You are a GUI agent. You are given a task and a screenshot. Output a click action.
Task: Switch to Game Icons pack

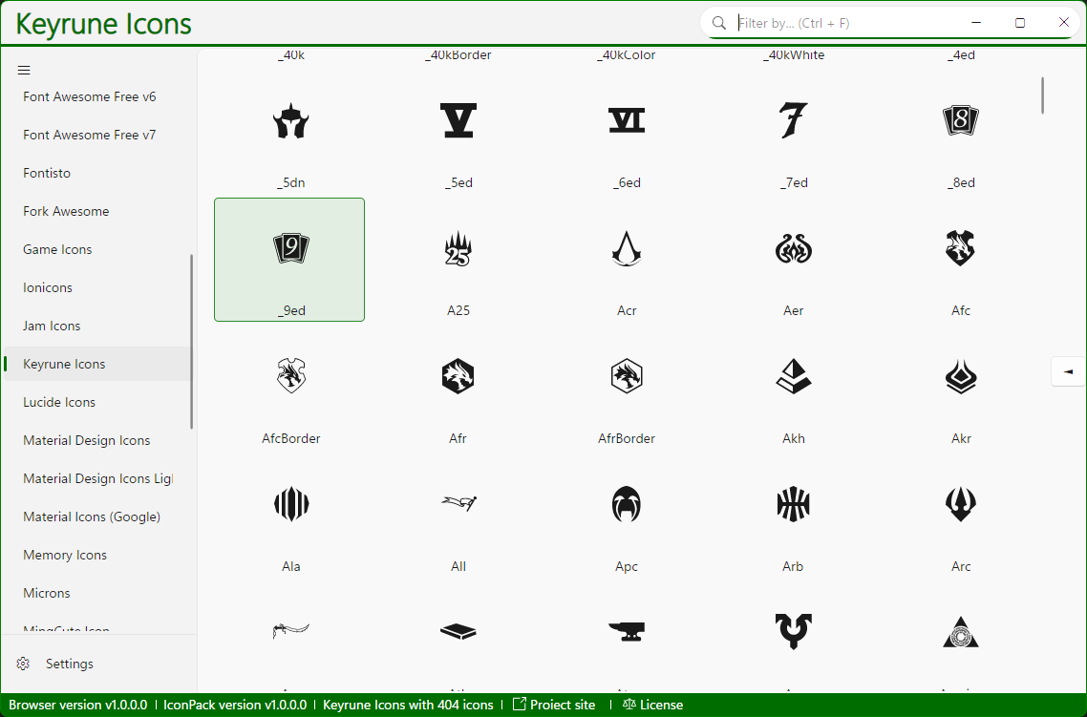pyautogui.click(x=57, y=249)
